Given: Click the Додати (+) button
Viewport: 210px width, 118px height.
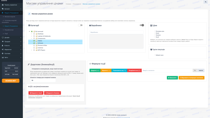Looking at the screenshot, I should point(95,70).
